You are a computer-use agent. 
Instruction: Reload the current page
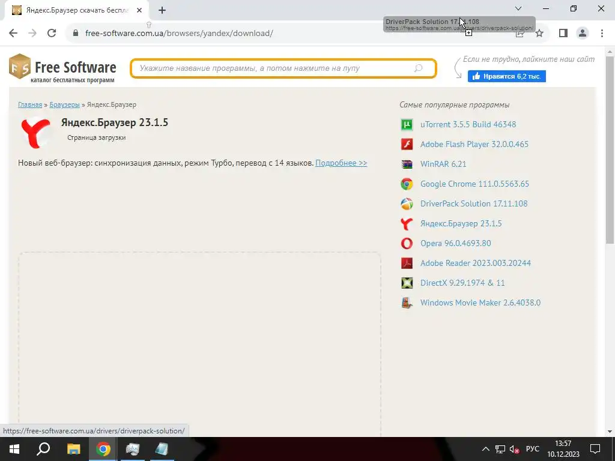click(52, 33)
